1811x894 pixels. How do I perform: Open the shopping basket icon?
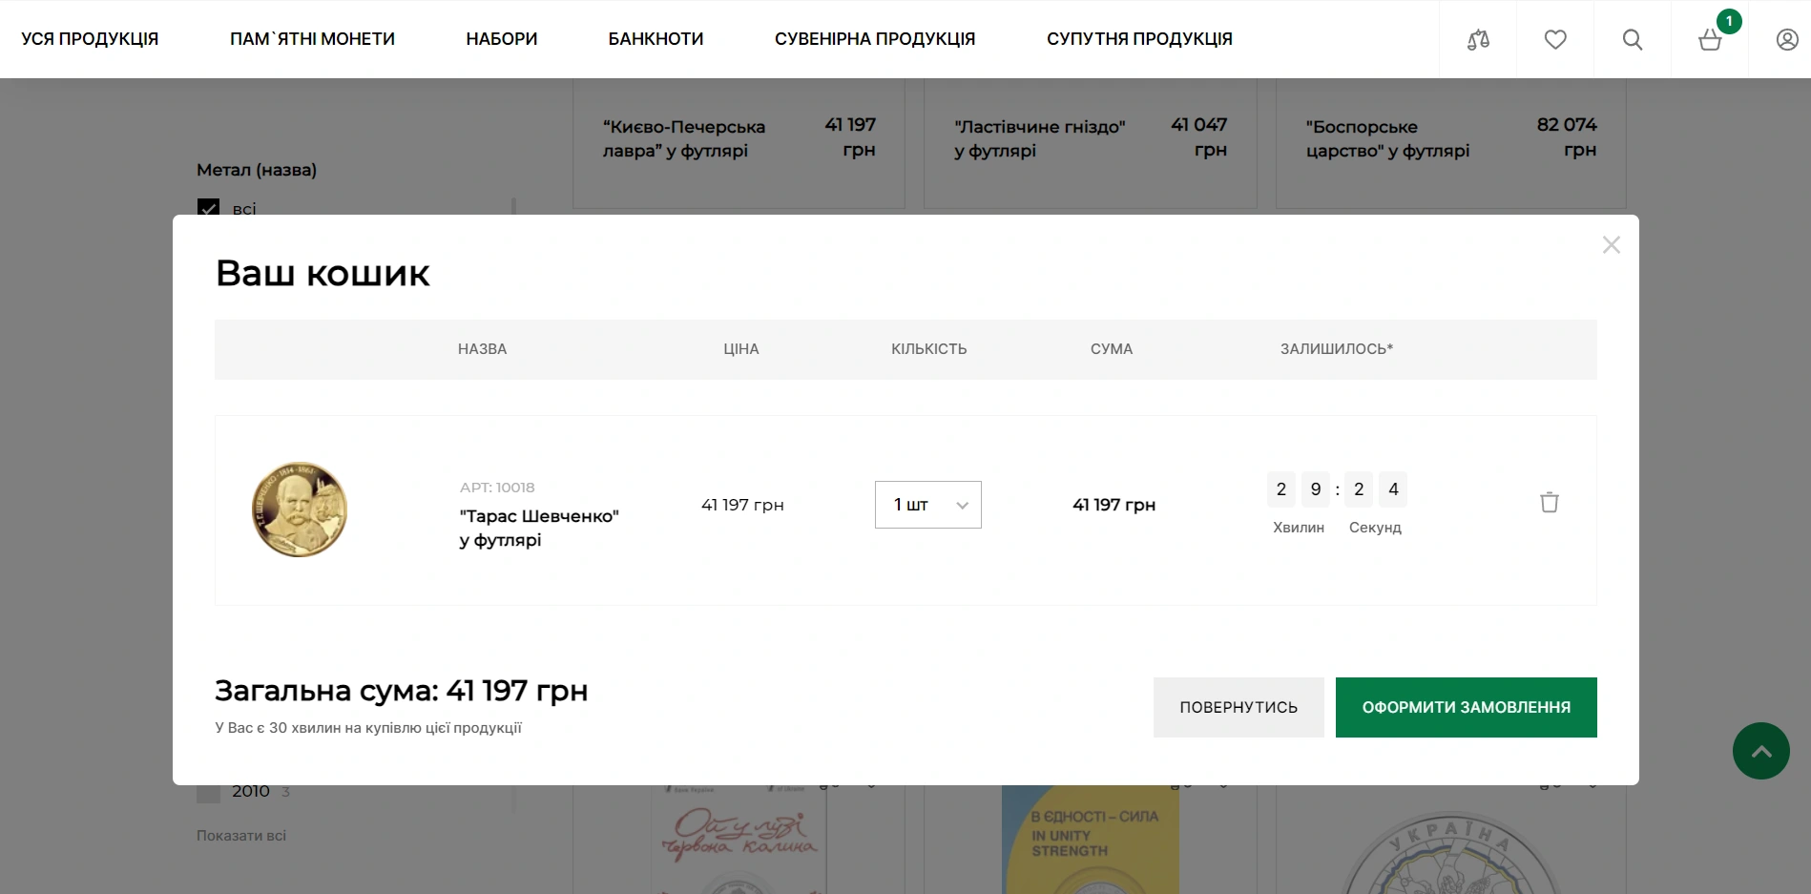coord(1710,40)
